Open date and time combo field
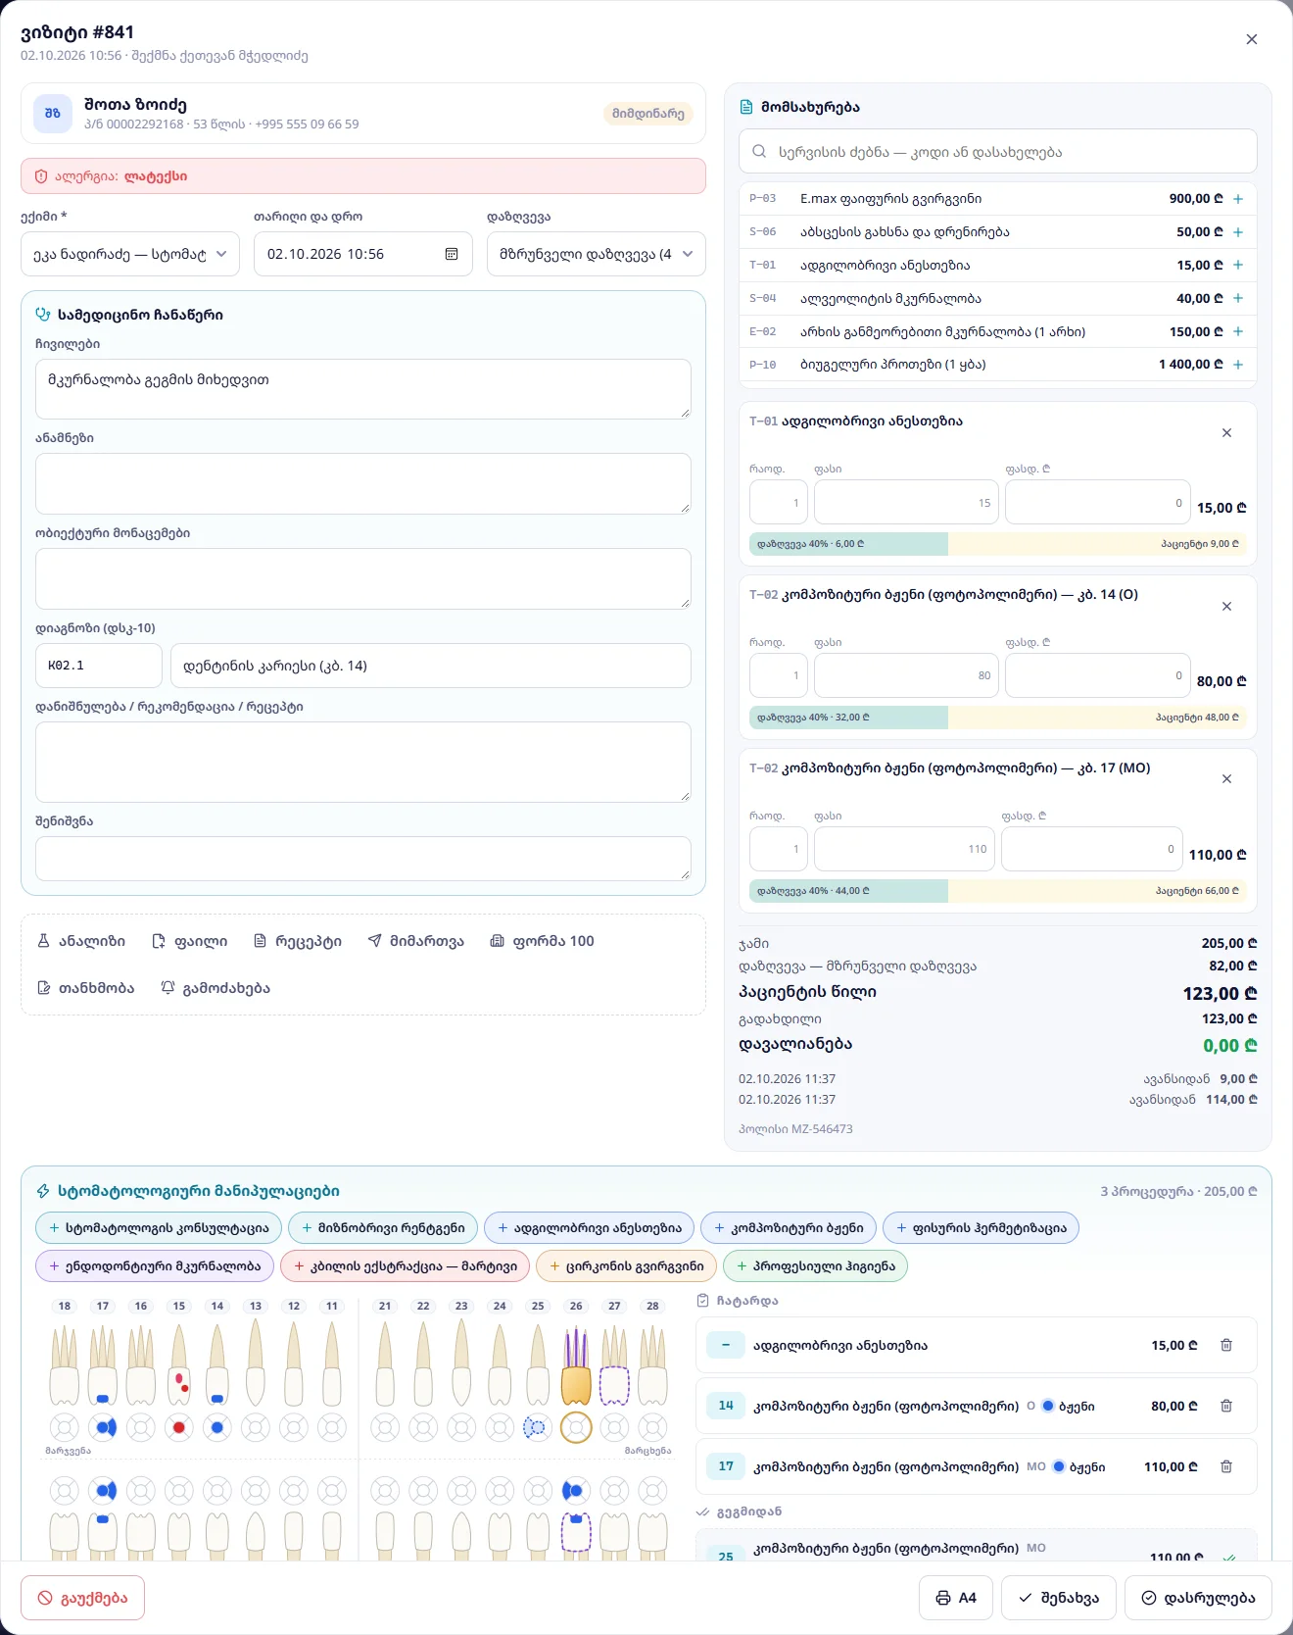 (363, 254)
